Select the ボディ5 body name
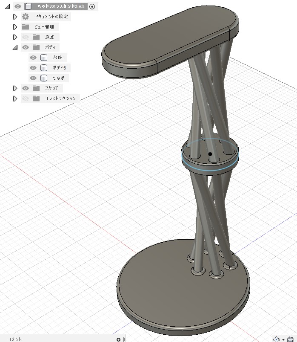 pyautogui.click(x=59, y=68)
